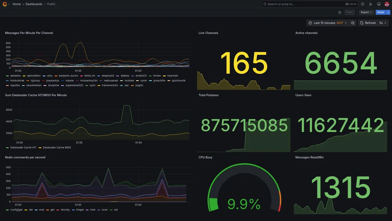Click the monitor screen icon in the top bar
392x221 pixels.
pyautogui.click(x=379, y=4)
